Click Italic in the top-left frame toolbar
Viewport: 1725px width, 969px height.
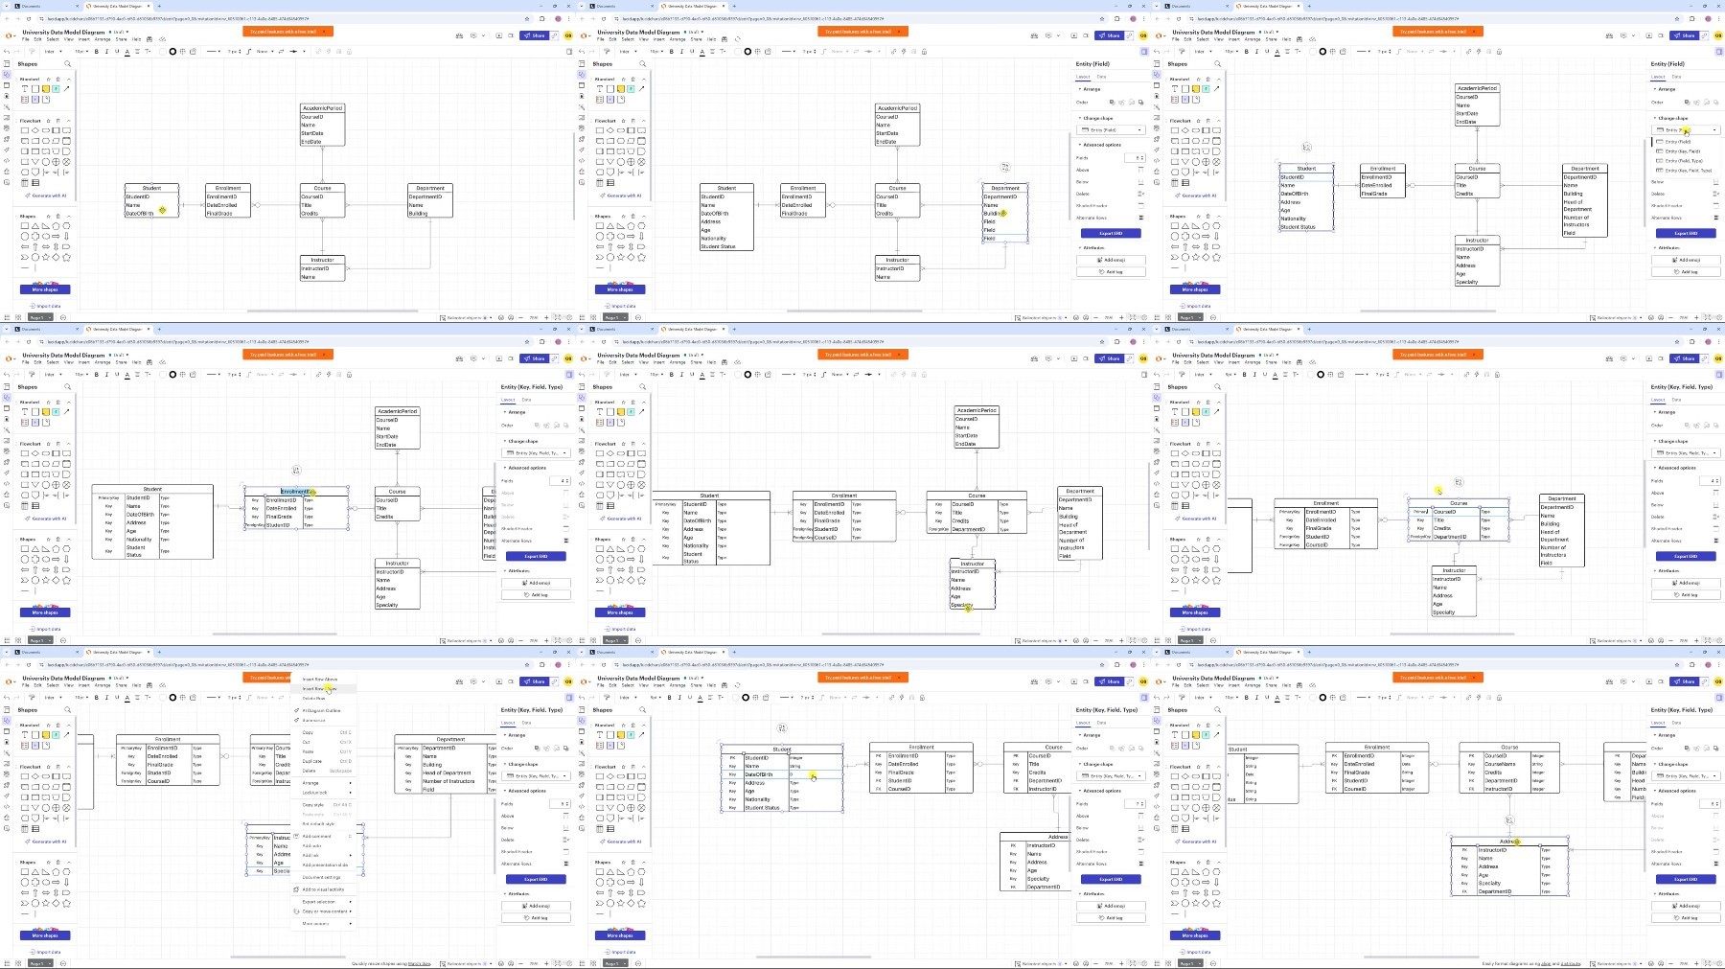[106, 52]
